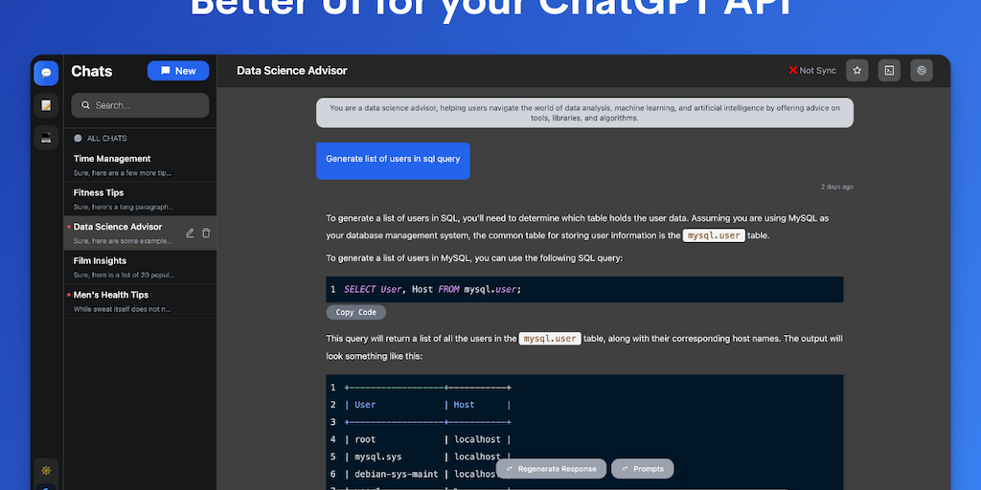Click the '2 days ago' timestamp
Screen dimensions: 981x490
(836, 187)
